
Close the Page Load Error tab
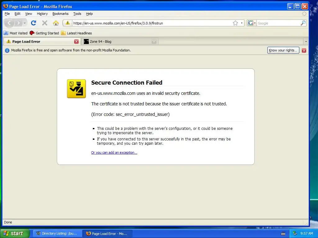coord(76,42)
